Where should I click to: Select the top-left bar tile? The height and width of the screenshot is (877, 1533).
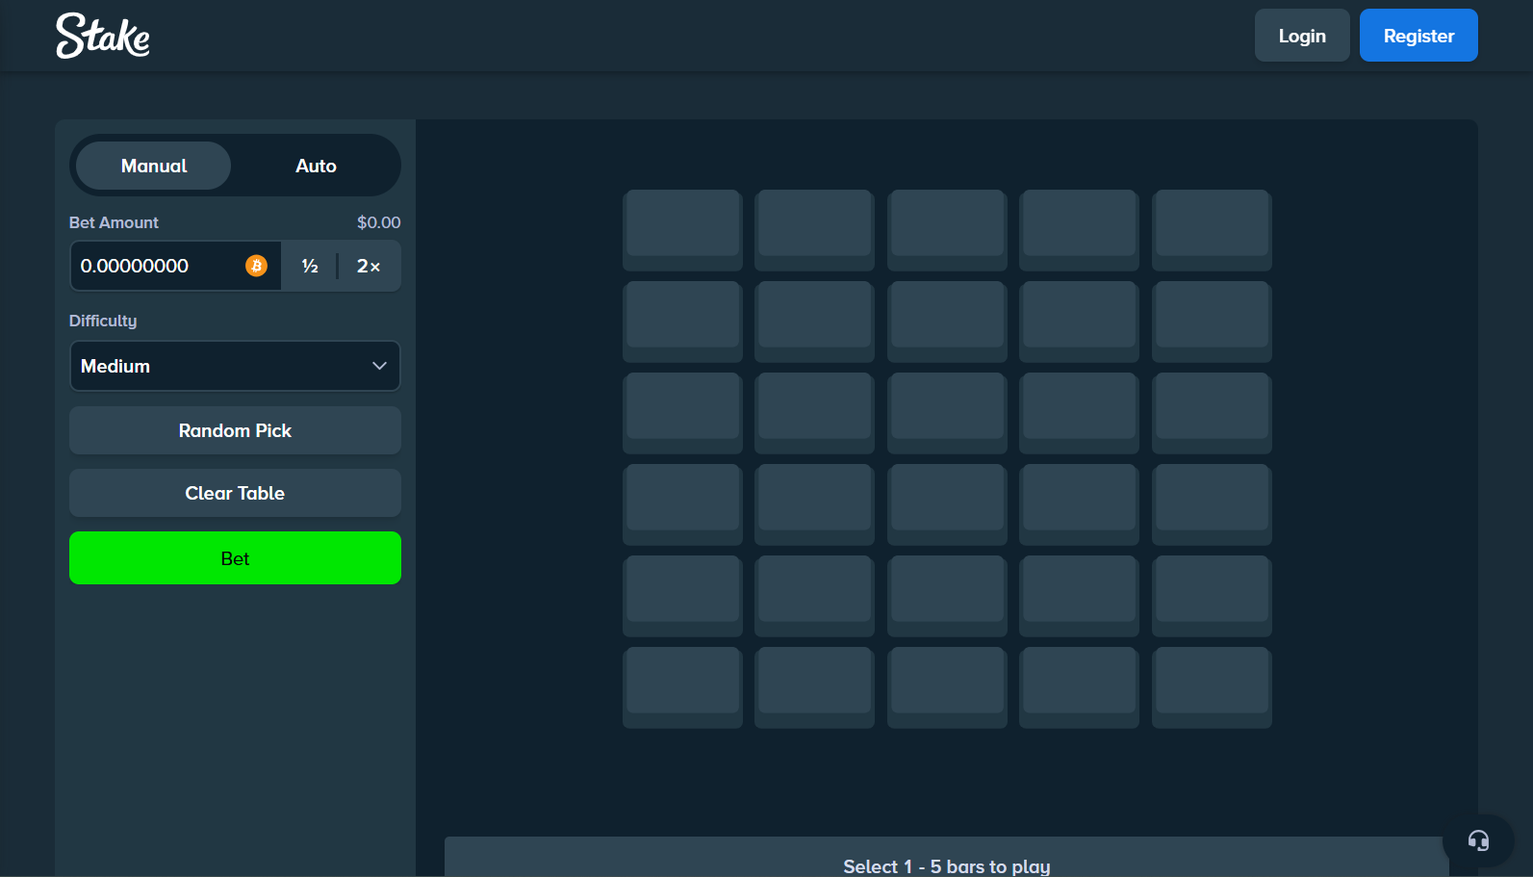coord(682,228)
